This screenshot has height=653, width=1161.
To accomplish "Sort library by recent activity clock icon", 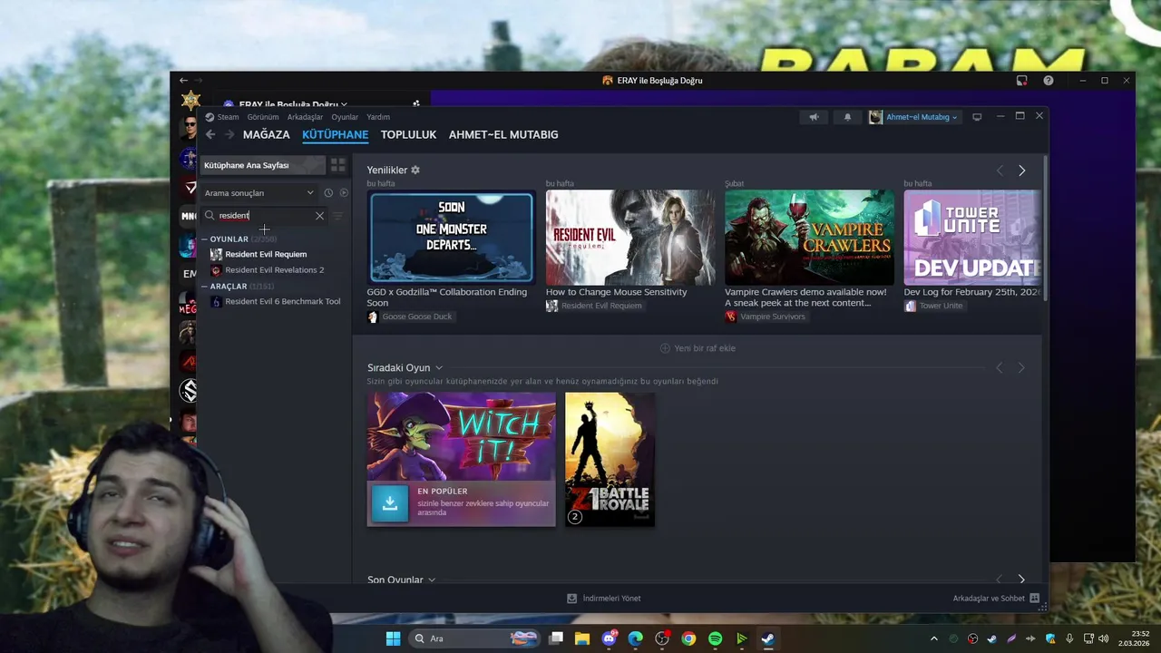I will click(328, 192).
